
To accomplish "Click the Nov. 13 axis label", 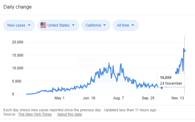I will pos(178,98).
